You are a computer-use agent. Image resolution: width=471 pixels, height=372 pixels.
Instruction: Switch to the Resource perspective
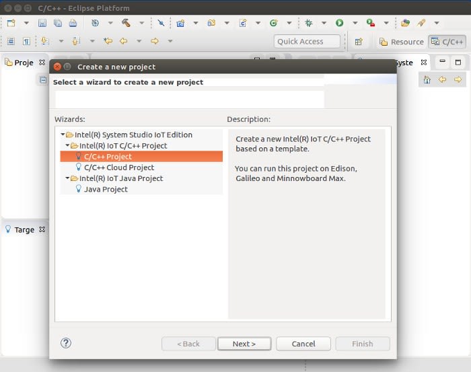401,42
